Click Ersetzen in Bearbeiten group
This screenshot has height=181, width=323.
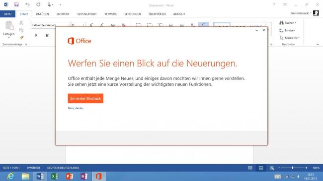coord(287,30)
